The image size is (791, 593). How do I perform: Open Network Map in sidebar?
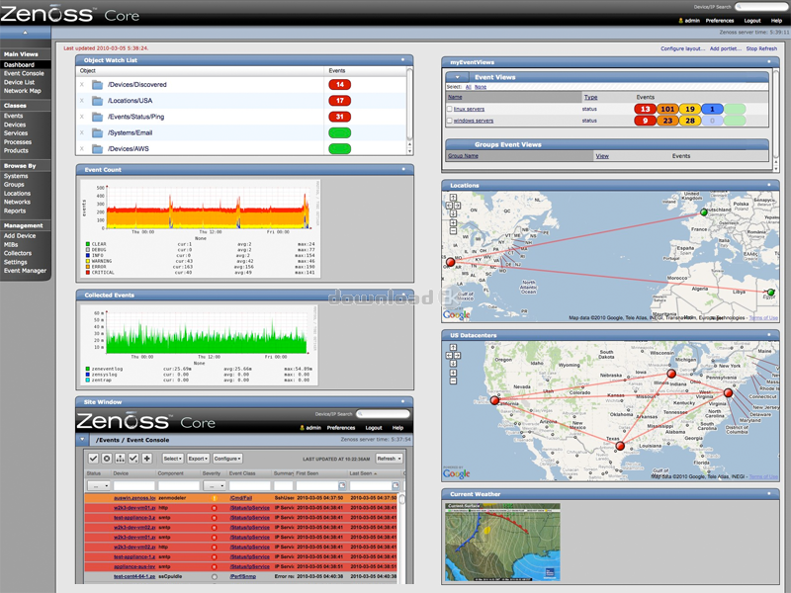click(22, 91)
